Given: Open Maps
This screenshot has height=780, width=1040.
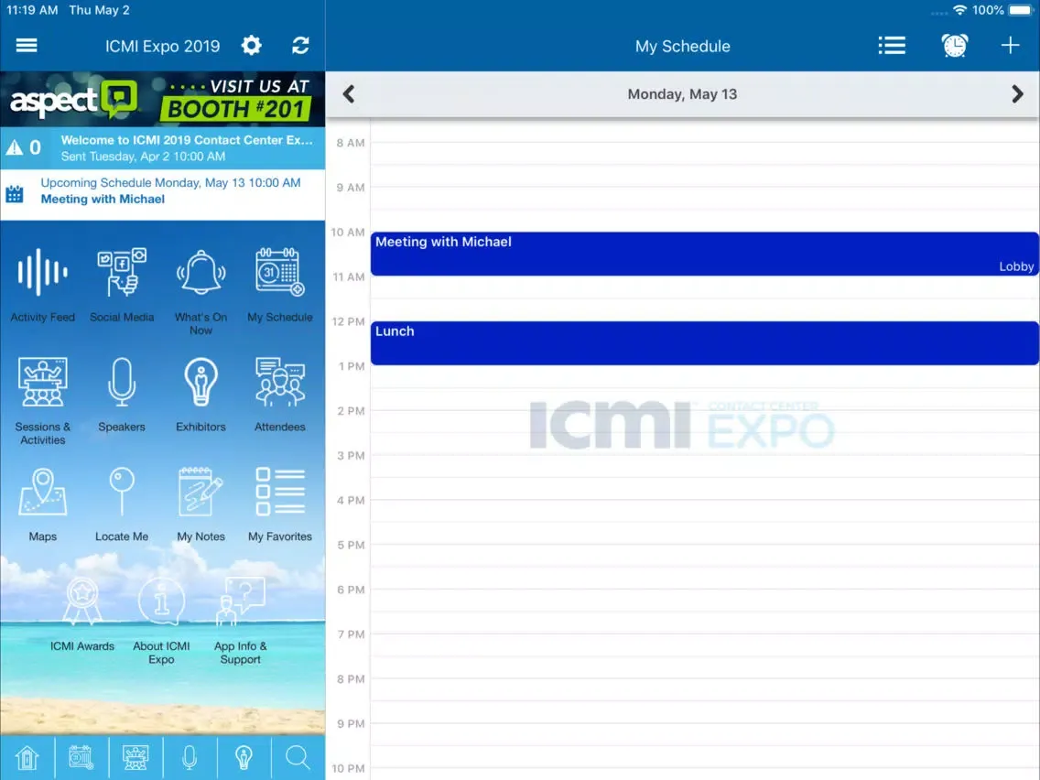Looking at the screenshot, I should pos(42,504).
